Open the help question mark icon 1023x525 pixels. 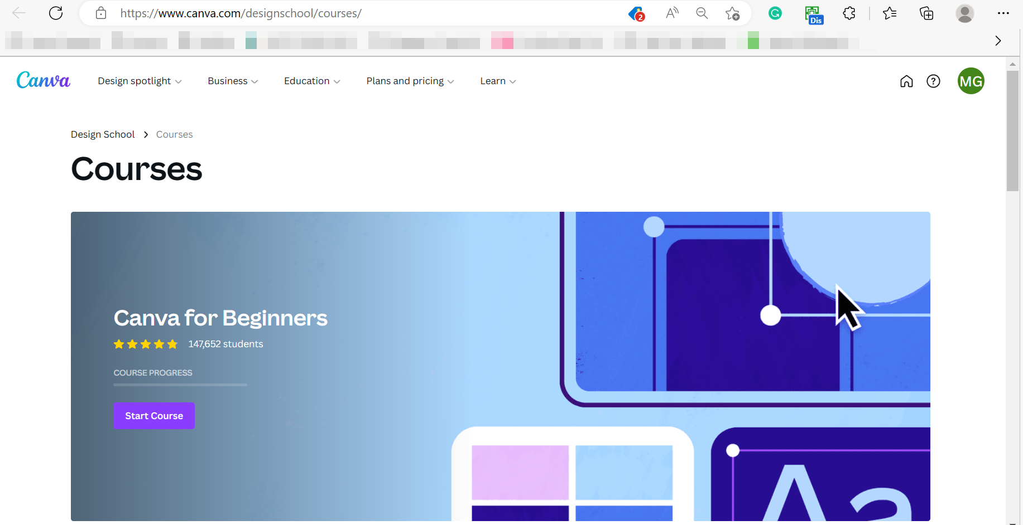(x=933, y=81)
